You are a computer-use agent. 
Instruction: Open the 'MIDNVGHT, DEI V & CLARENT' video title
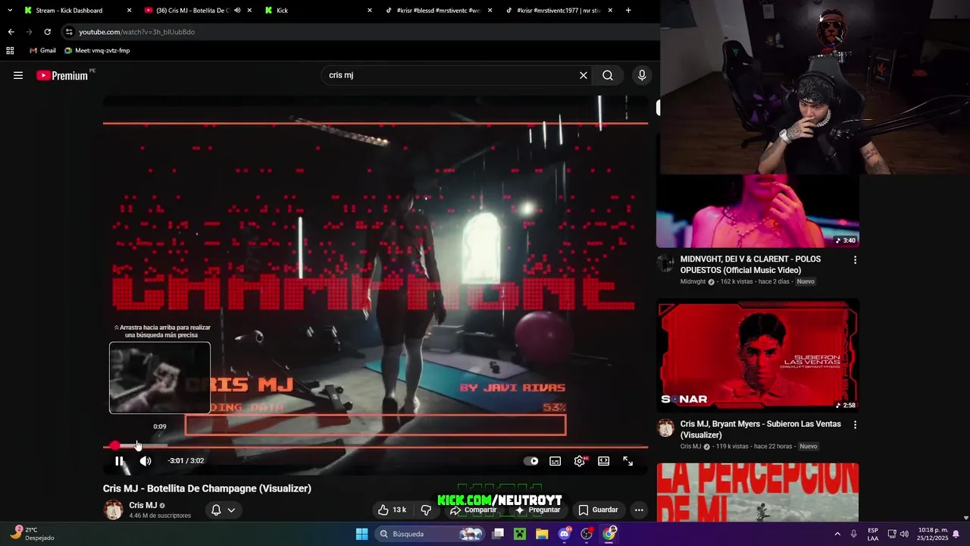[750, 265]
